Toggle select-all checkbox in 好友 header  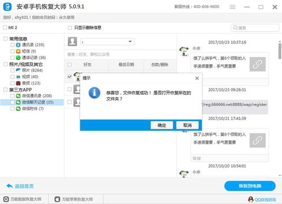[x=70, y=65]
